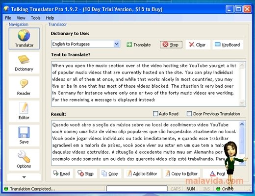Screen dimensions: 255x196
Task: Minimize the Talking Translator window
Action: (x=229, y=9)
